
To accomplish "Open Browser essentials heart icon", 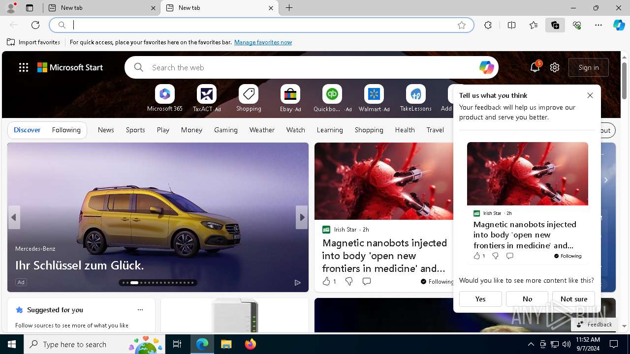I will pyautogui.click(x=577, y=25).
